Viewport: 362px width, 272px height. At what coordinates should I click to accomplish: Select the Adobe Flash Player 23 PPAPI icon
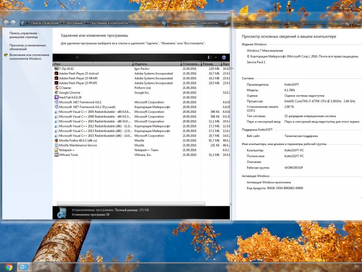tap(56, 83)
